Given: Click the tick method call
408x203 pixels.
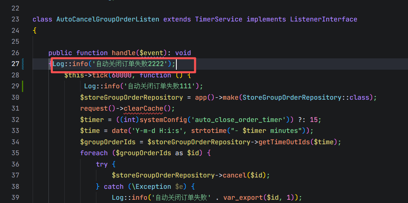Looking at the screenshot, I should pyautogui.click(x=100, y=75).
